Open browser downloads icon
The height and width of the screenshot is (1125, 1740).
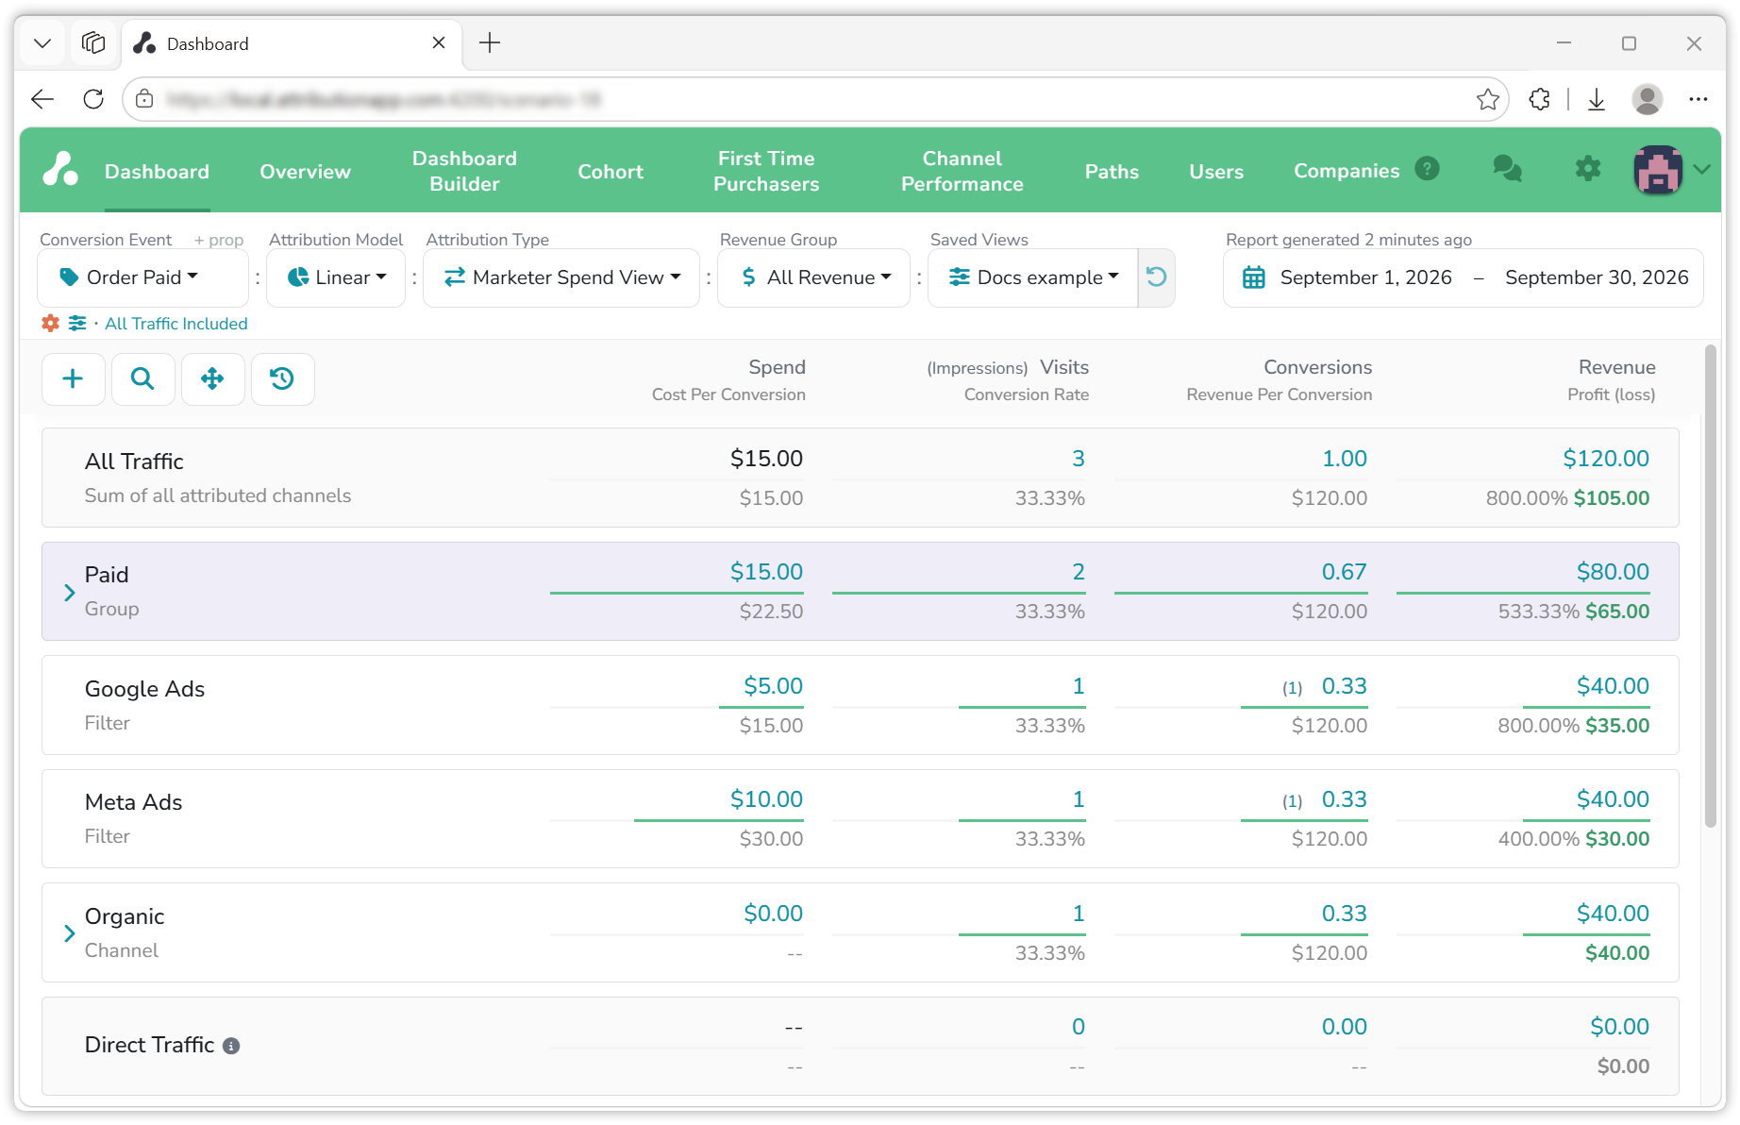pos(1597,99)
